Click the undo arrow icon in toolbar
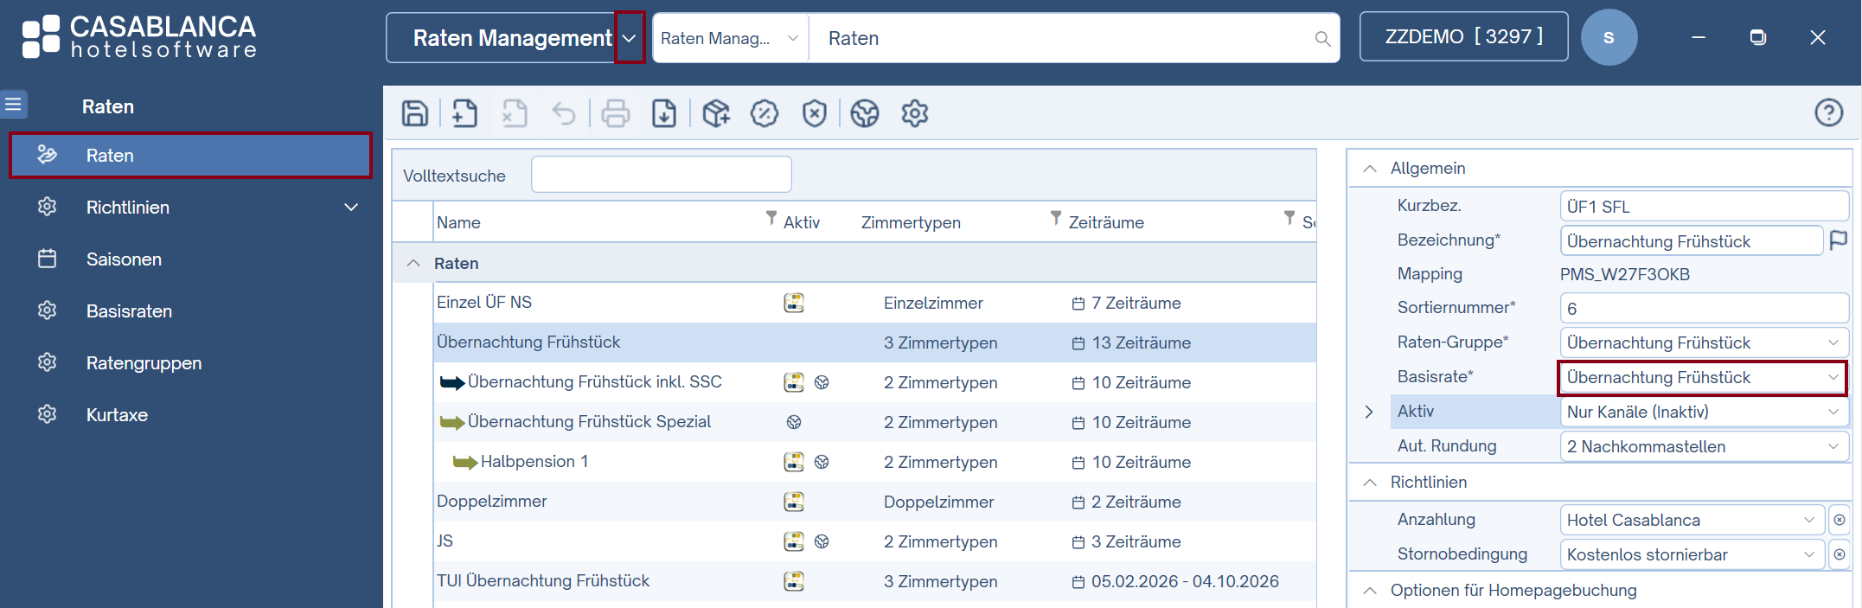Image resolution: width=1862 pixels, height=608 pixels. (x=564, y=113)
